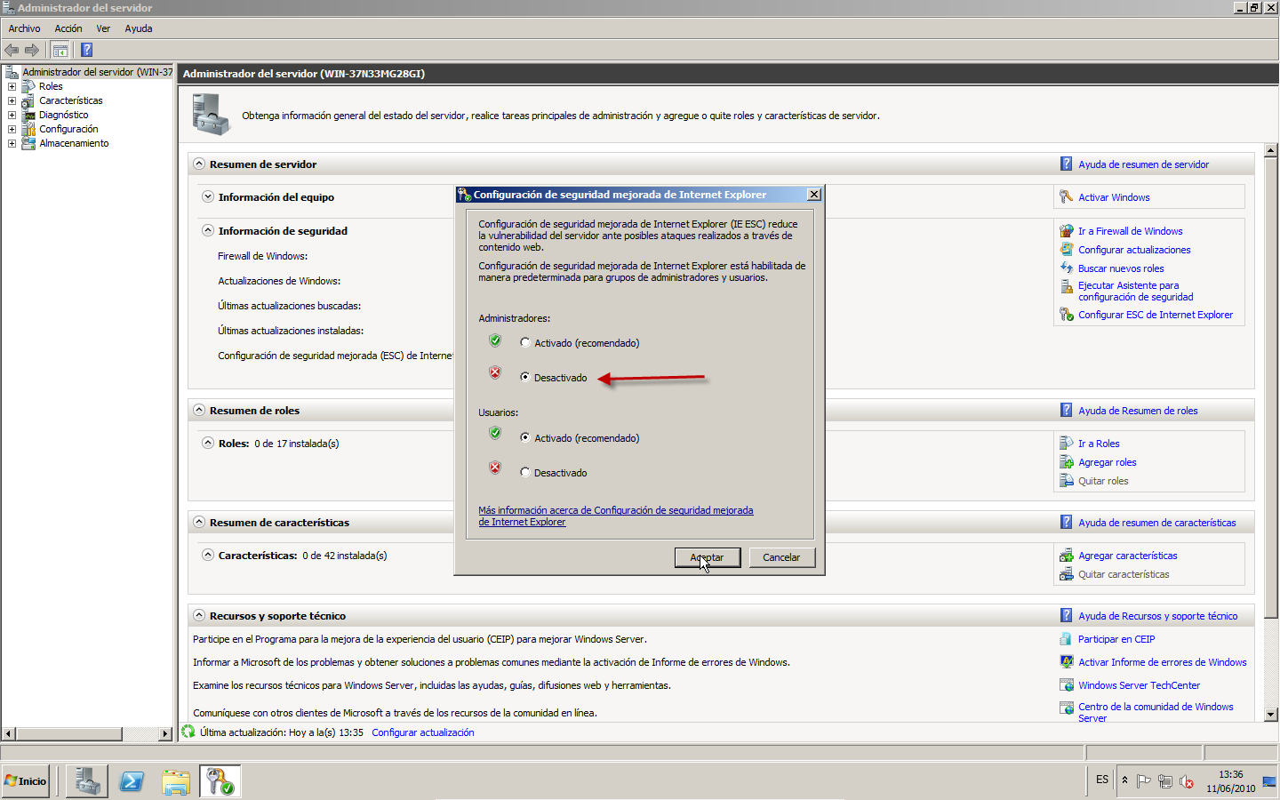1280x800 pixels.
Task: Click the Aceptar button
Action: coord(707,557)
